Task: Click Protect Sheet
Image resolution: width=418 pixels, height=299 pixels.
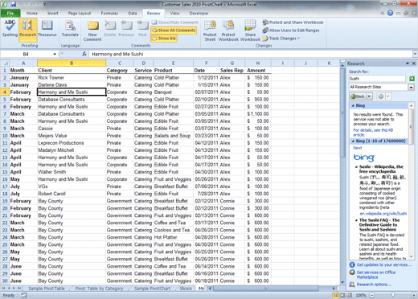Action: [x=210, y=31]
